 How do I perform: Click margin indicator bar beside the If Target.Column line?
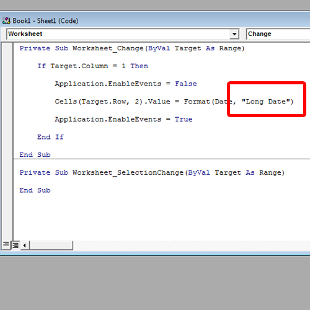[x=7, y=66]
